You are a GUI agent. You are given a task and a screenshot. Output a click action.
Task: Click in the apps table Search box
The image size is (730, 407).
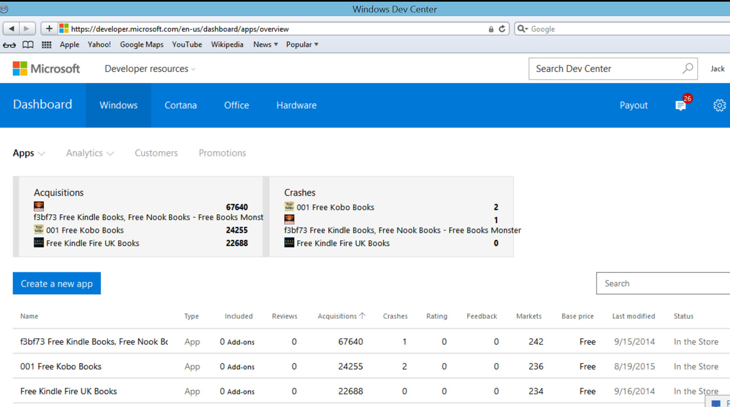(663, 283)
